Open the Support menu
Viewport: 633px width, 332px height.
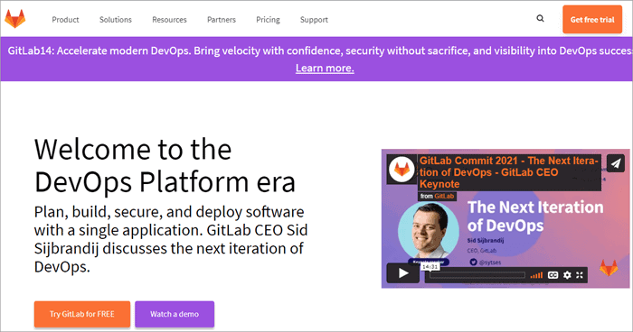click(x=314, y=20)
